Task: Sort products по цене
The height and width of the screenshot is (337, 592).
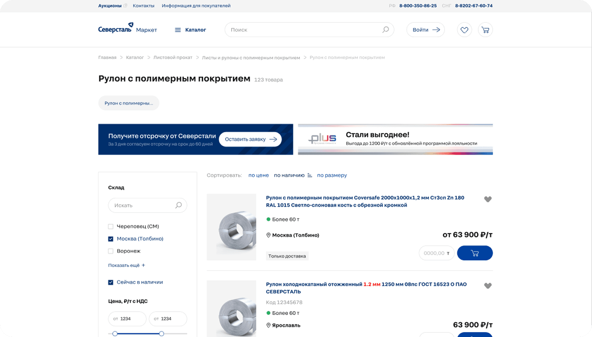Action: 259,175
